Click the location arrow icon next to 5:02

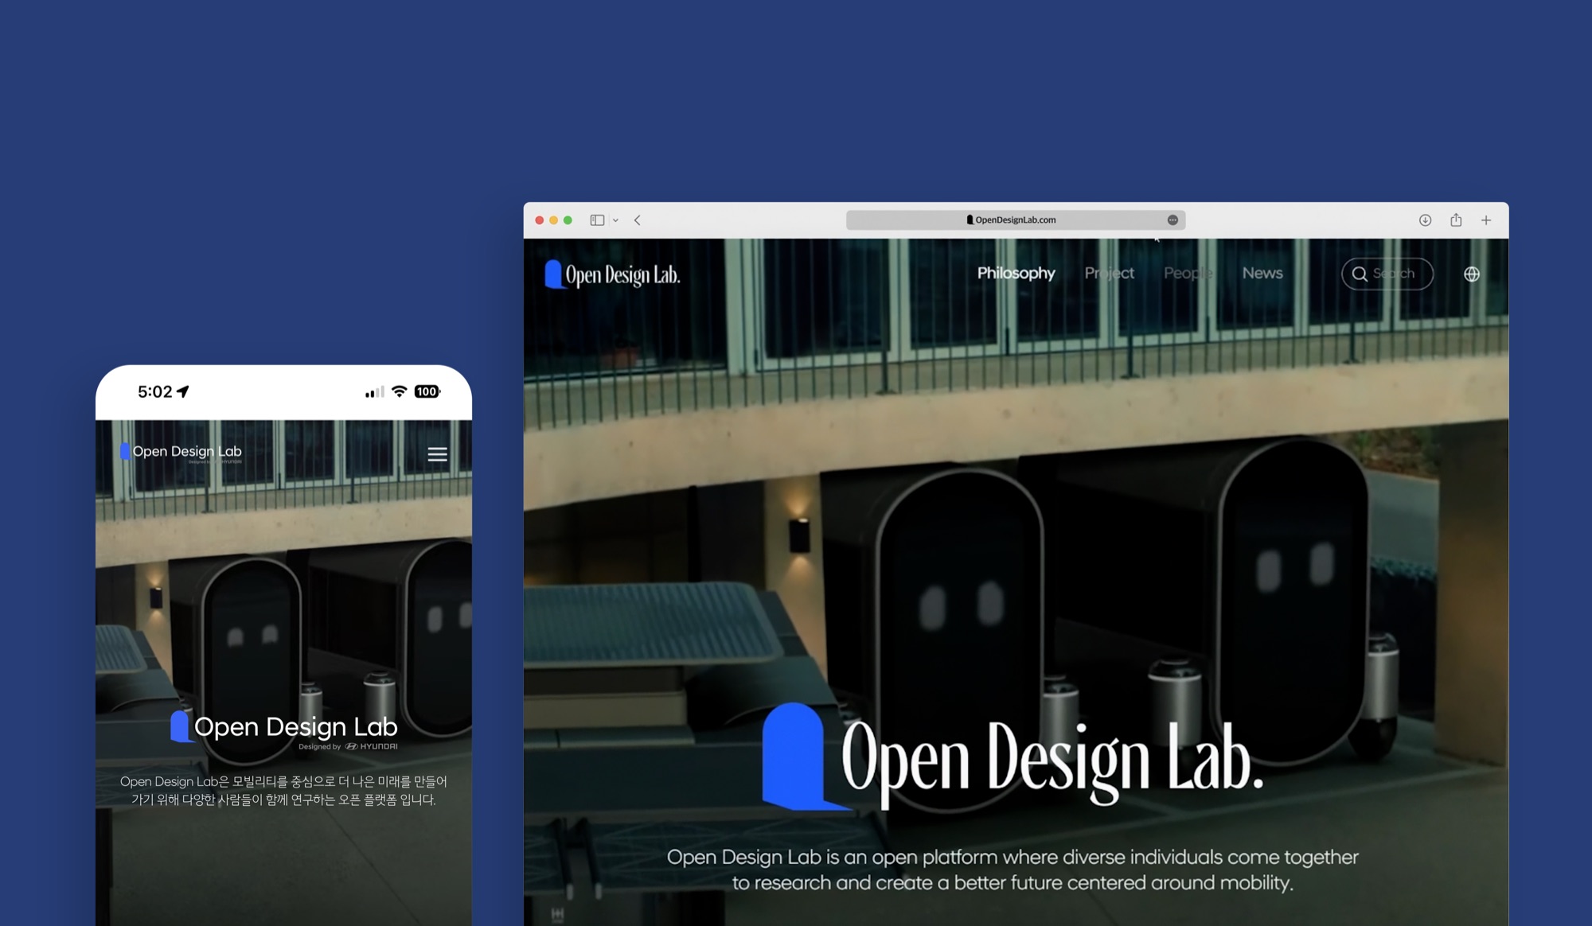click(183, 391)
